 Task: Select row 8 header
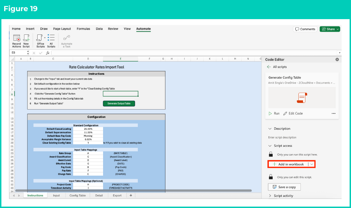tap(12, 94)
